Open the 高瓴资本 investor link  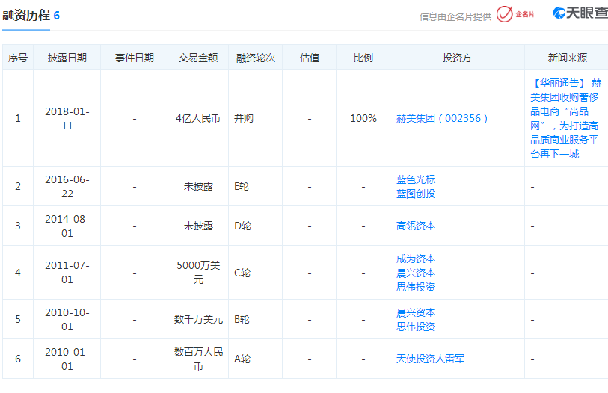(x=416, y=226)
